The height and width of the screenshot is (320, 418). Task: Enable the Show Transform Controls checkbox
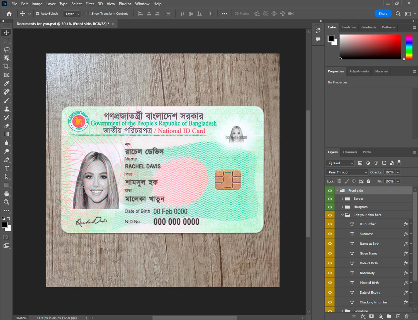[88, 13]
